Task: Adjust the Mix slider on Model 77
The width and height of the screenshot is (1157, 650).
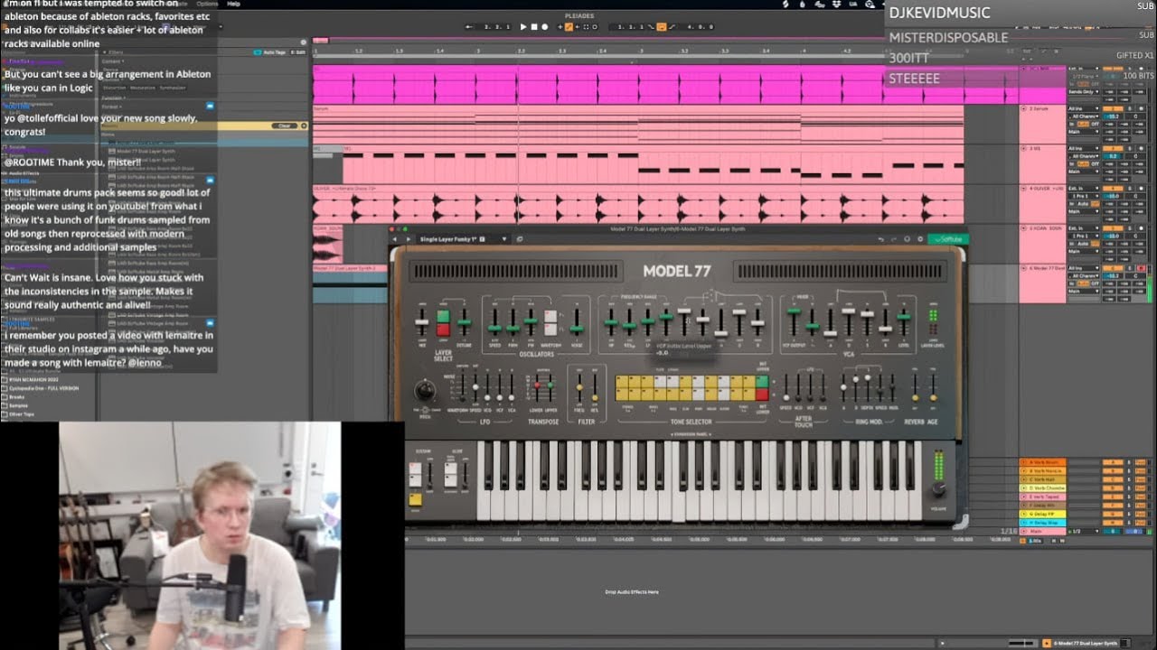Action: [x=421, y=322]
